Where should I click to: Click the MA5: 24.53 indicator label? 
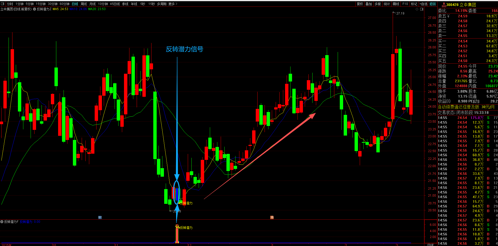(60, 9)
